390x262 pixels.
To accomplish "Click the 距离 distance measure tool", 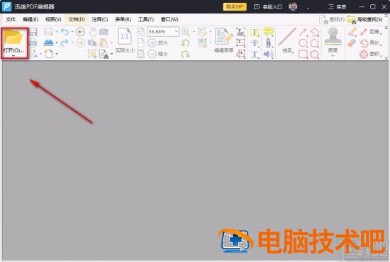I will (371, 32).
